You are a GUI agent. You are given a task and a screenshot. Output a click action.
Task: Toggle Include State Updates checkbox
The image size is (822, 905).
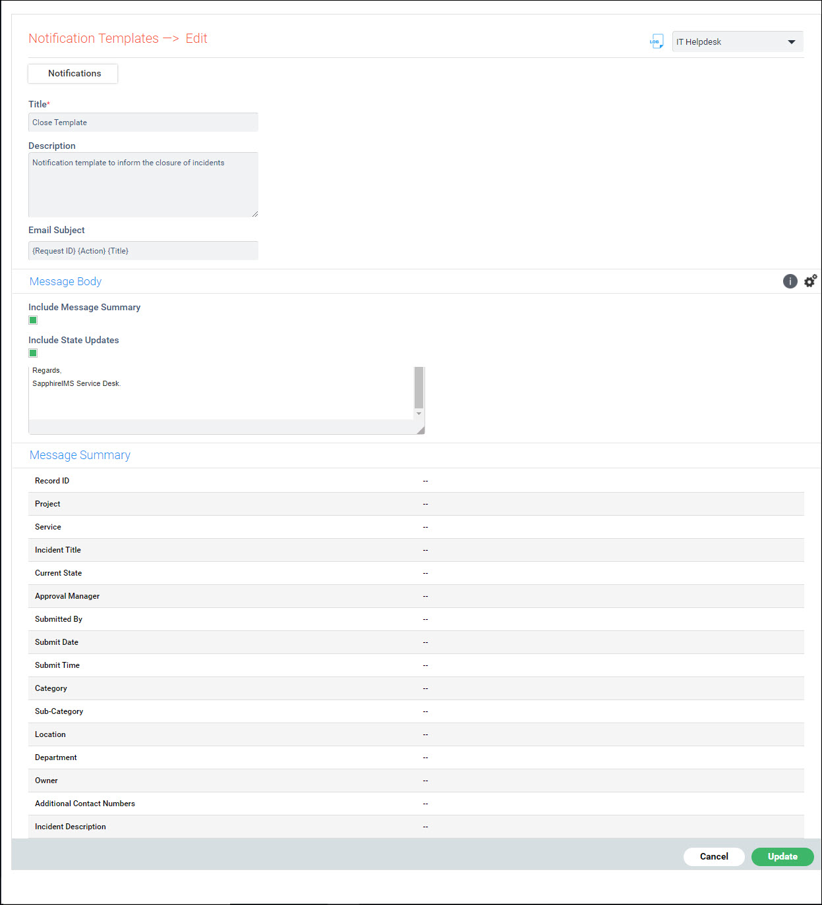33,353
